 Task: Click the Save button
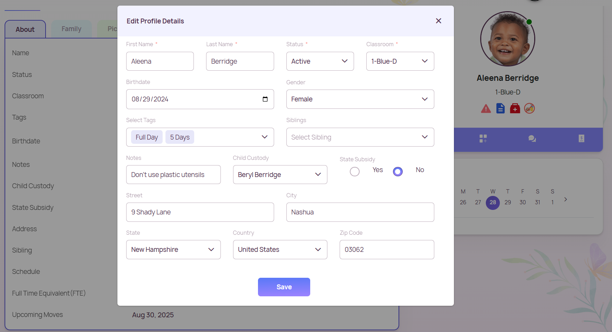[x=284, y=287]
